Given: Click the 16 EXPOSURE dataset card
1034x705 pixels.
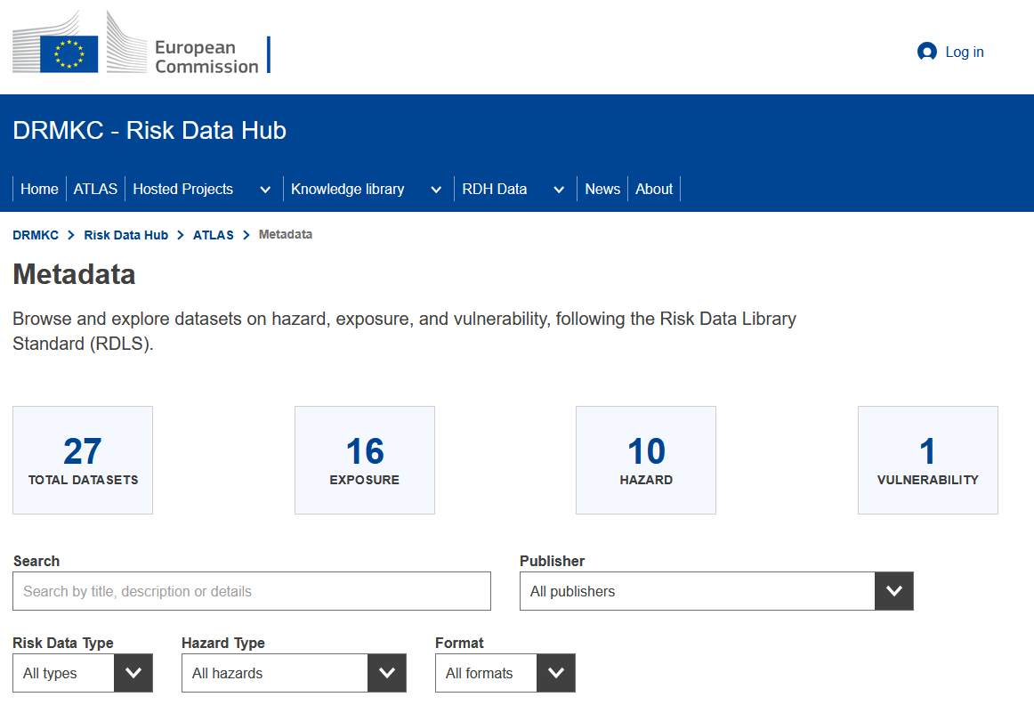Looking at the screenshot, I should tap(364, 460).
